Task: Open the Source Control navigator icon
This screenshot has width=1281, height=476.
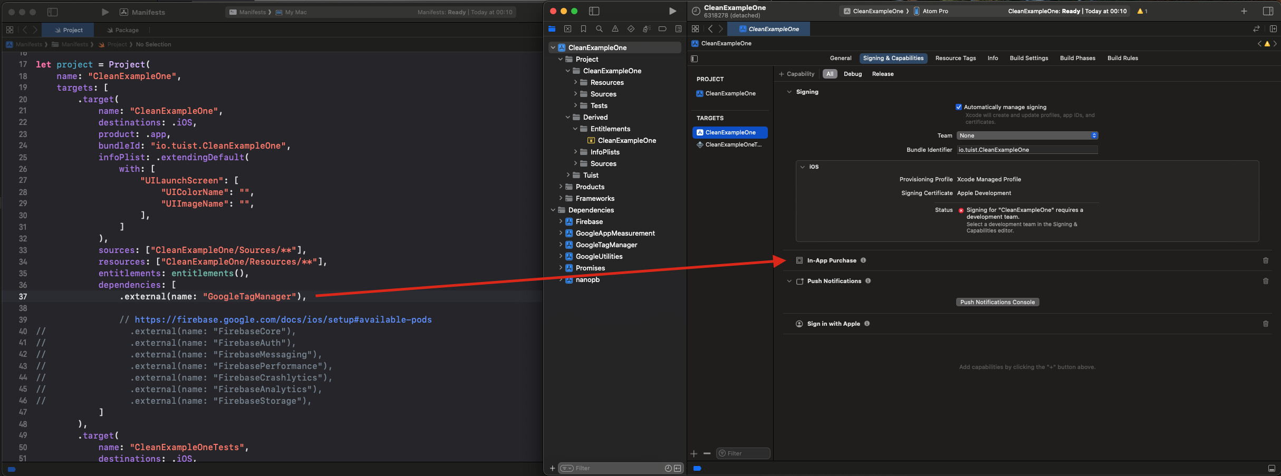Action: point(567,29)
